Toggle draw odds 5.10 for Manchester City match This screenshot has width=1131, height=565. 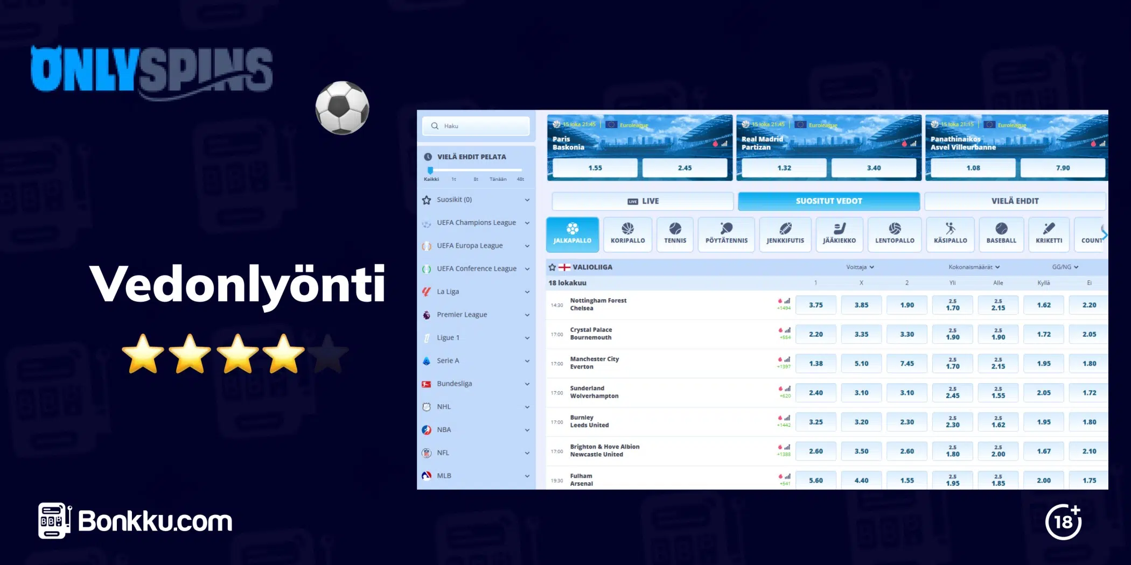click(x=861, y=364)
